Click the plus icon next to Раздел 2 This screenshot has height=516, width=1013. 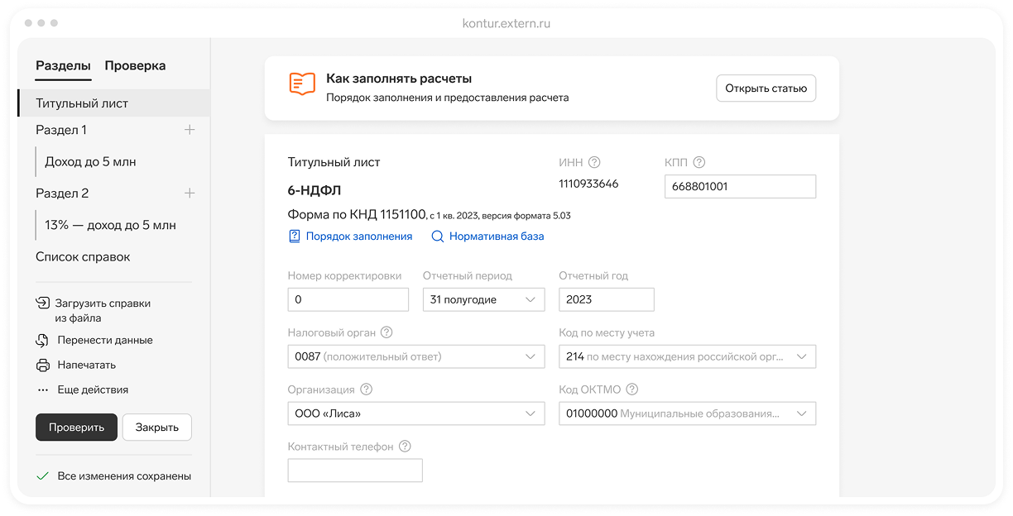[x=190, y=193]
